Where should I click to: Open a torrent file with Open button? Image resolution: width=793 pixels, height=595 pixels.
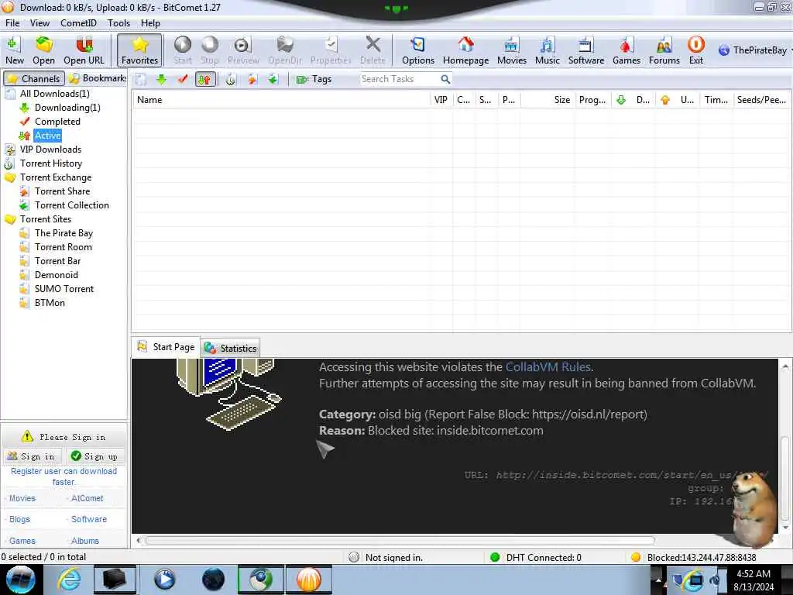coord(43,50)
